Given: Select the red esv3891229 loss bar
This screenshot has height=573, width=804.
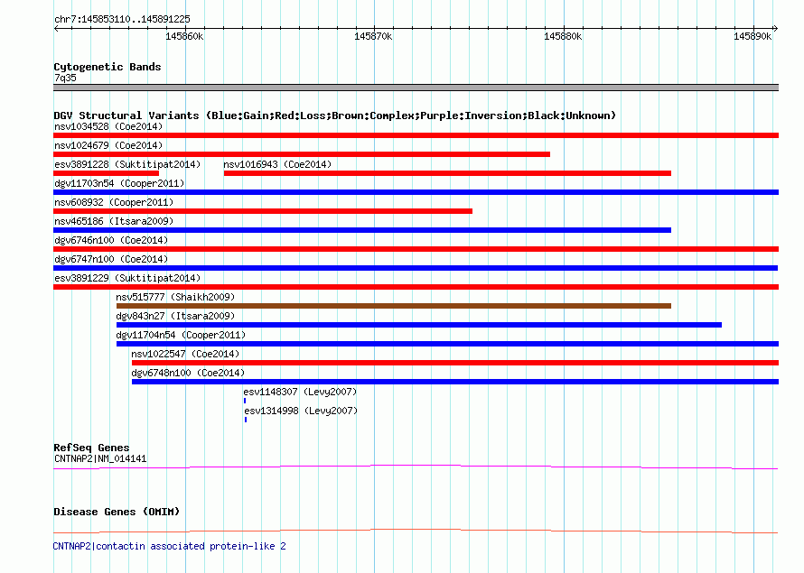Looking at the screenshot, I should point(416,287).
